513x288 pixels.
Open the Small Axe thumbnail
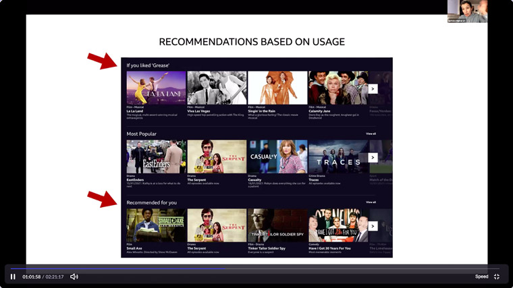pos(156,225)
